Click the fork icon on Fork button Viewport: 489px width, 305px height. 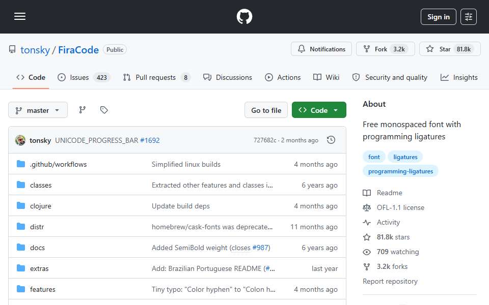(367, 49)
